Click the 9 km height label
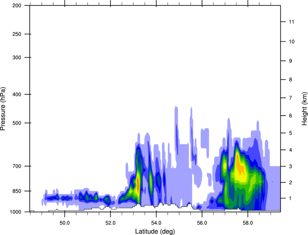Screen dimensions: 308x235 [291, 61]
